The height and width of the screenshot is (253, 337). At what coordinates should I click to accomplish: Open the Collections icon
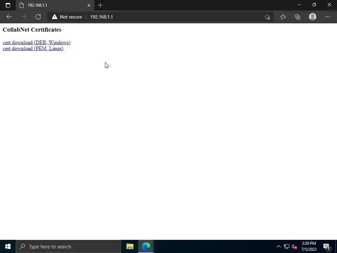pyautogui.click(x=298, y=17)
